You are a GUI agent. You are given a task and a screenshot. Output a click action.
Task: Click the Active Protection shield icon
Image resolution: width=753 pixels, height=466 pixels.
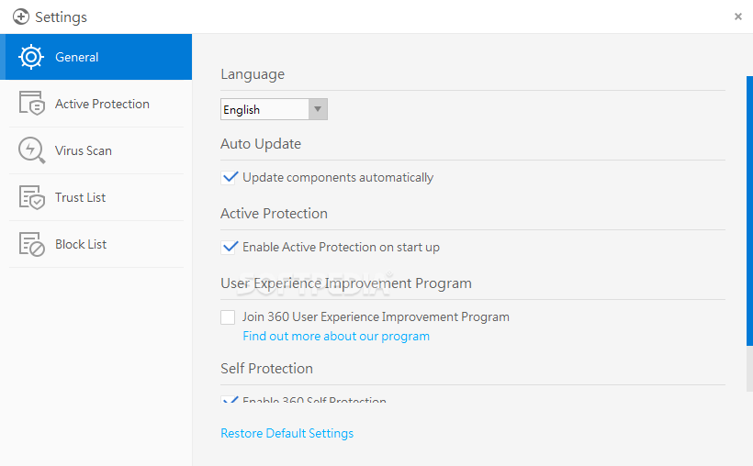point(32,103)
